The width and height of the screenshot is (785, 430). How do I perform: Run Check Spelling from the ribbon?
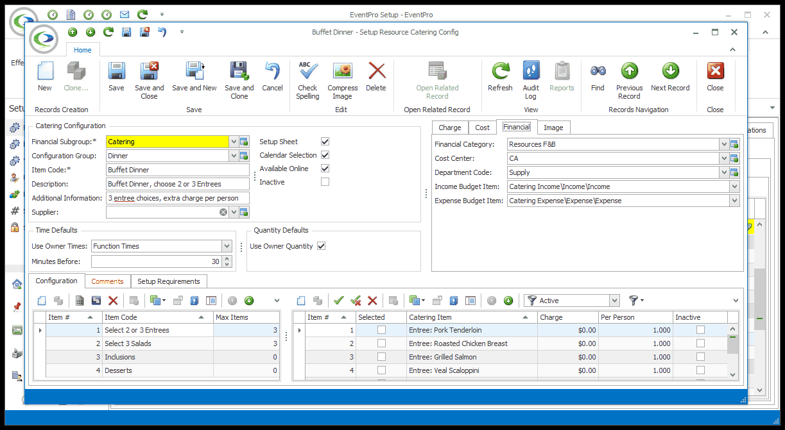coord(307,80)
